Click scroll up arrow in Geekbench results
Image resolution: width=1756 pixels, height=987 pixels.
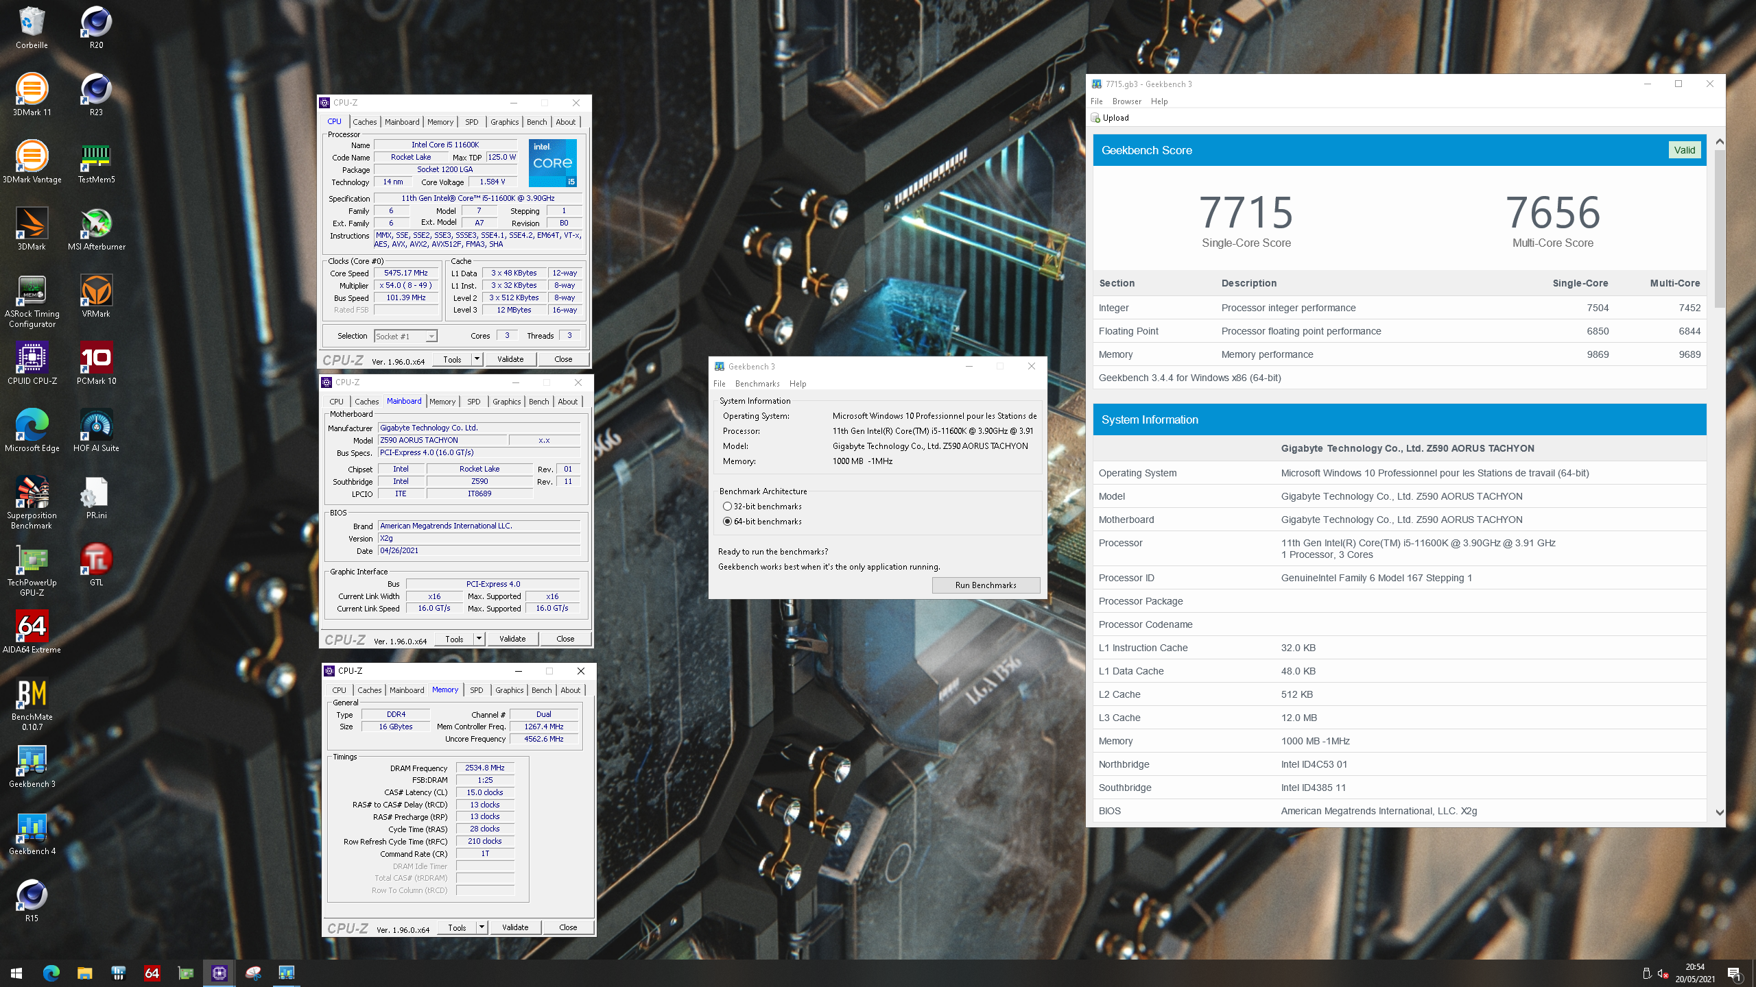point(1719,142)
